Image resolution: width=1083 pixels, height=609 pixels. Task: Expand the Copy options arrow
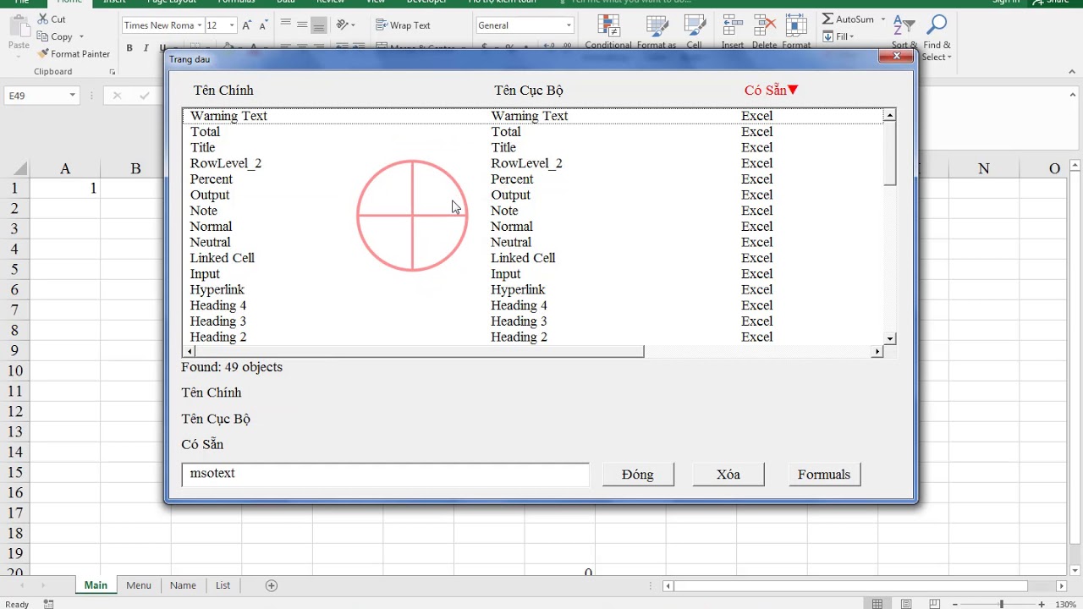click(x=81, y=37)
